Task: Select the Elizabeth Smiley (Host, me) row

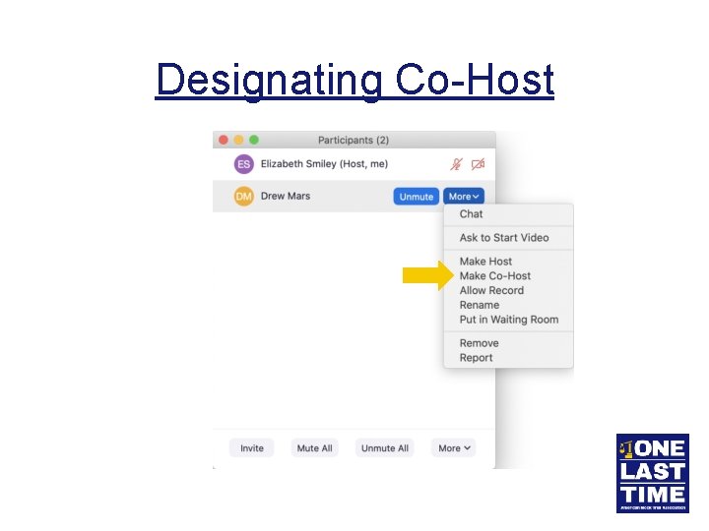Action: (x=354, y=164)
